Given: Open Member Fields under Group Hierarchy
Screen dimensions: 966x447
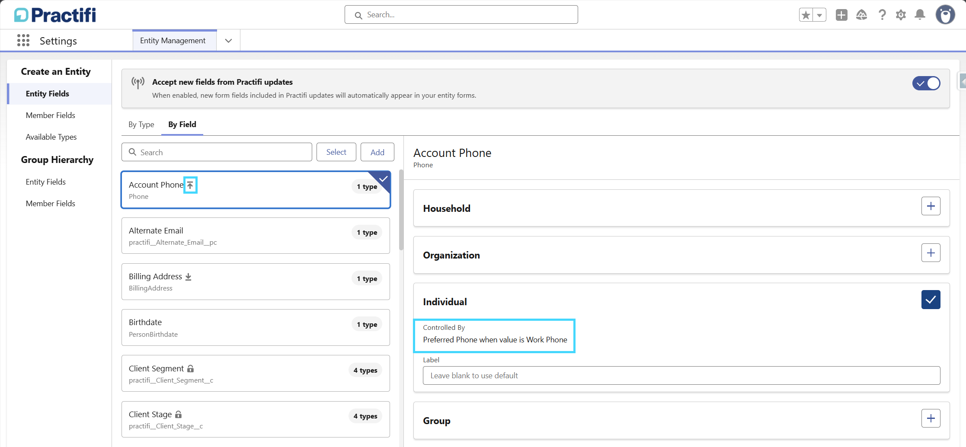Looking at the screenshot, I should click(x=51, y=204).
